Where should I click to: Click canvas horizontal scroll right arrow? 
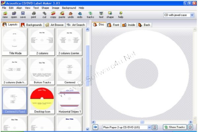(191, 122)
